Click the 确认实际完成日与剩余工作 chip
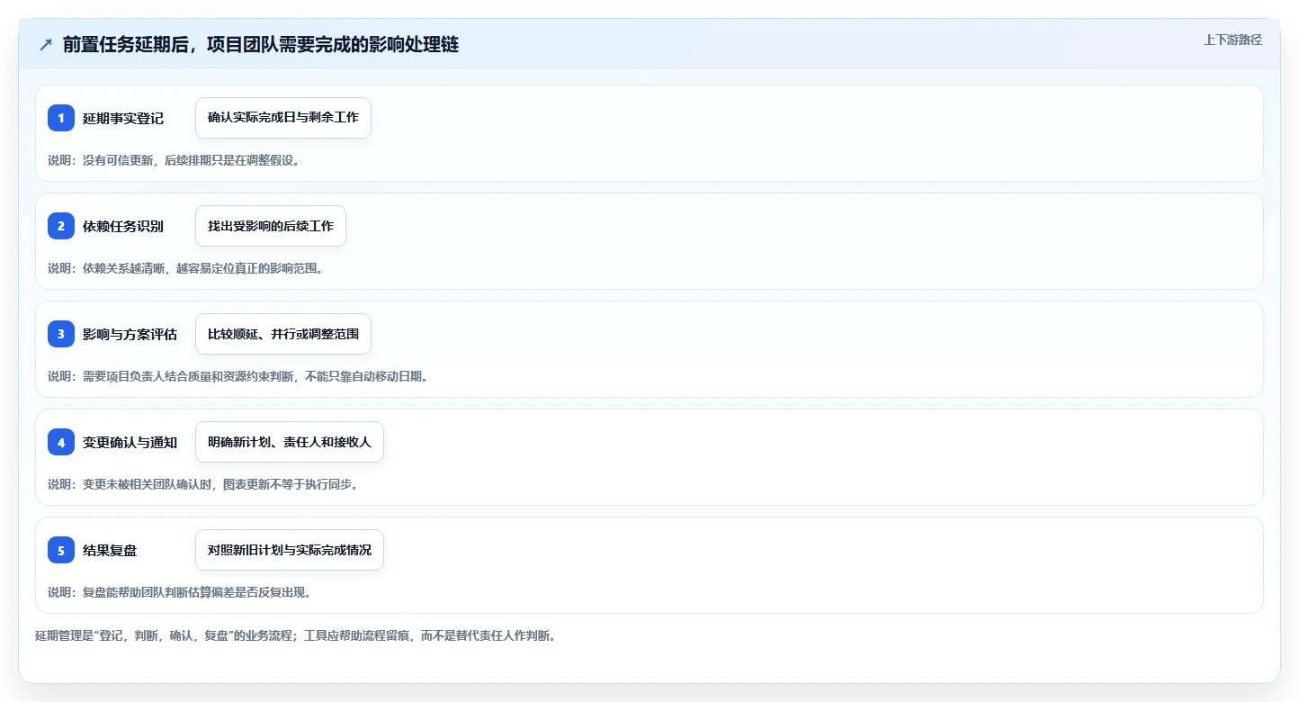This screenshot has height=702, width=1299. (283, 118)
